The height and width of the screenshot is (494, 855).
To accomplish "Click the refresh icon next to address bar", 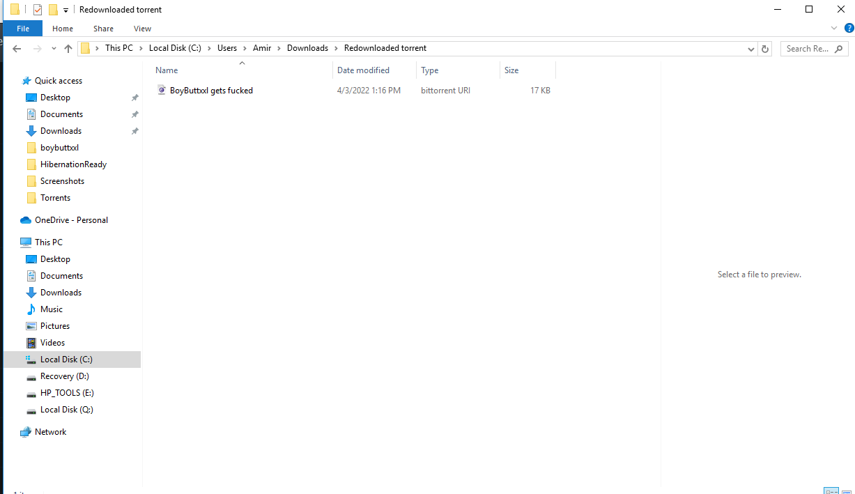I will point(764,48).
